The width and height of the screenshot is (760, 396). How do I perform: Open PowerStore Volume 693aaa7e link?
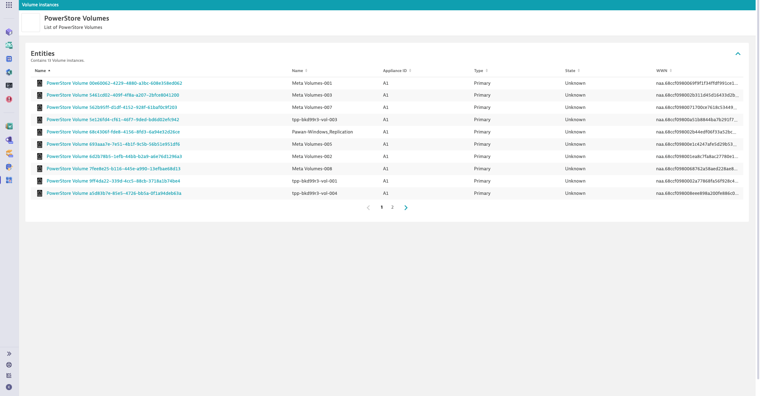point(113,144)
